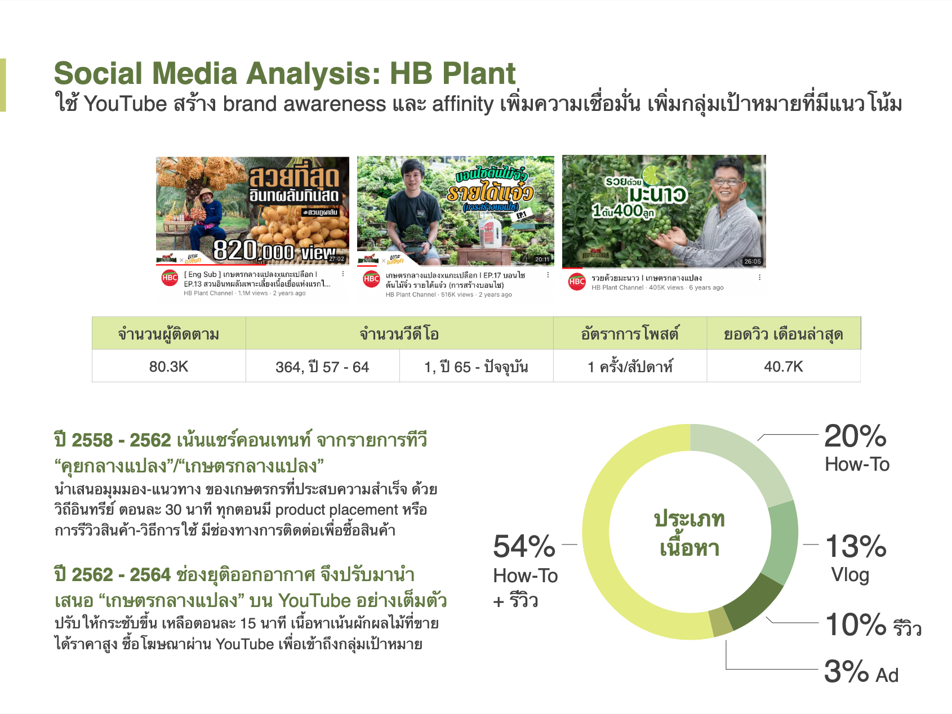Click the 'จำนวนวีดีโอ' table header
Screen dimensions: 952x714
click(399, 333)
